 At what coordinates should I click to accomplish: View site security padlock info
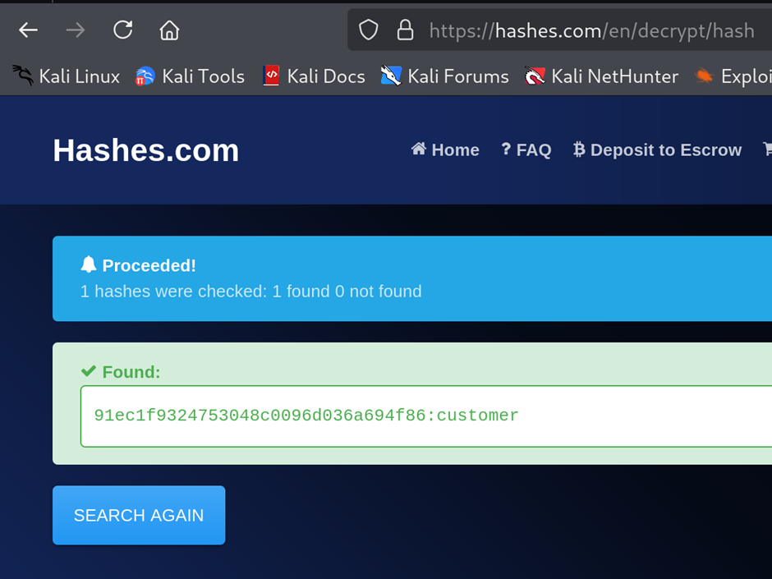coord(405,30)
